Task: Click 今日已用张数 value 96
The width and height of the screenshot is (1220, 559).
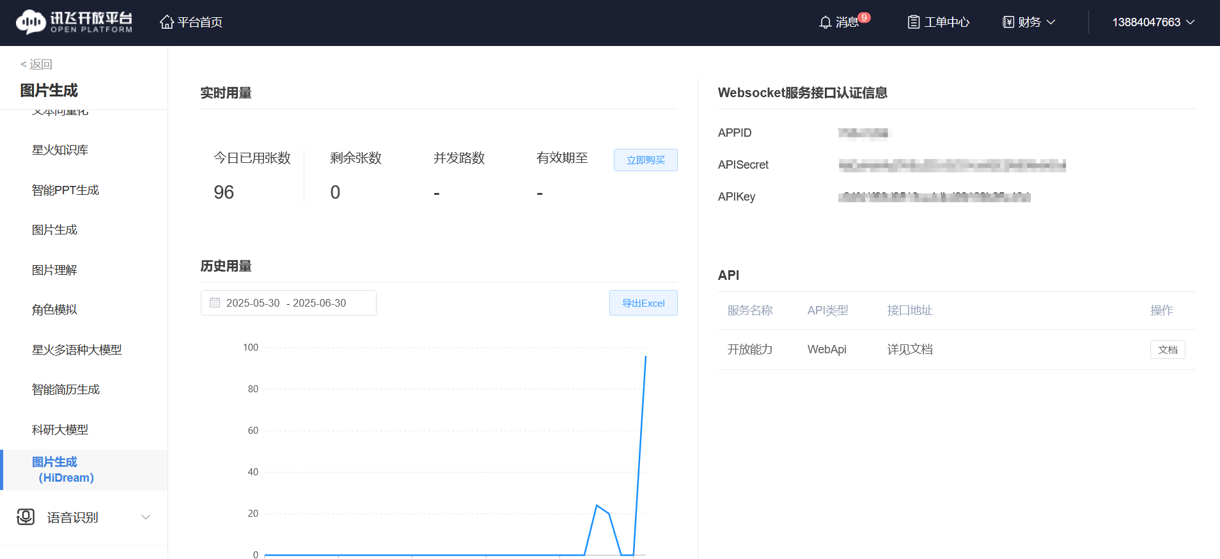Action: (x=224, y=192)
